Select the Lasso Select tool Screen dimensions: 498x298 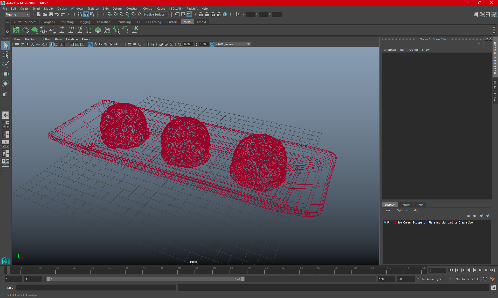(x=5, y=55)
